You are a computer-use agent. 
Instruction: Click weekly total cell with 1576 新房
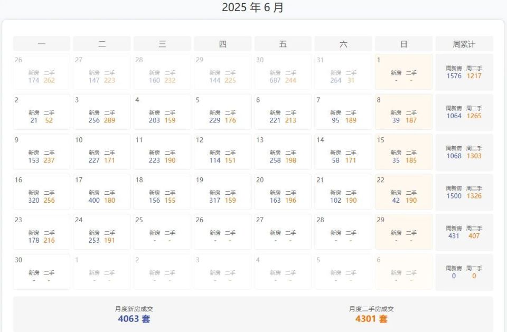click(464, 72)
